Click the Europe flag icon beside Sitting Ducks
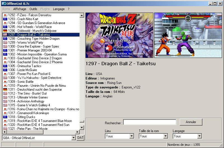Image resolution: width=224 pixels, height=148 pixels. point(5,117)
